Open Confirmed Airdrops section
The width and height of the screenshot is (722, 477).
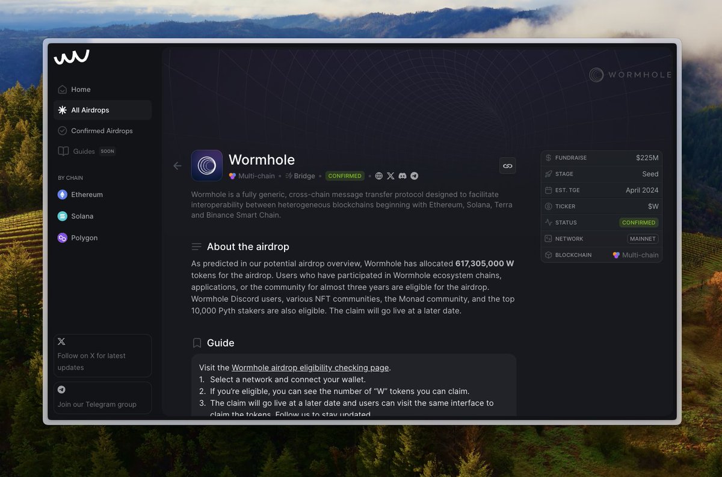pos(102,131)
